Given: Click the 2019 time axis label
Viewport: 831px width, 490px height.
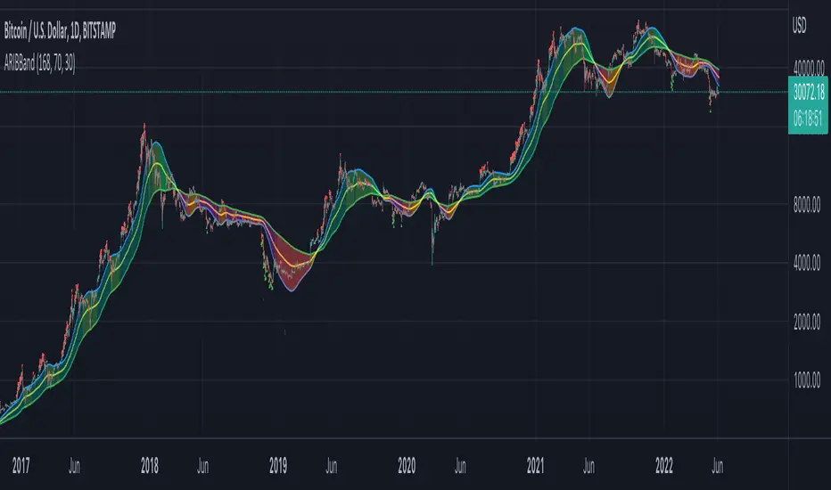Looking at the screenshot, I should click(278, 466).
